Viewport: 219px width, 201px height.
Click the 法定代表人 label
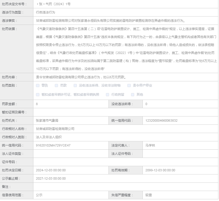point(120,145)
